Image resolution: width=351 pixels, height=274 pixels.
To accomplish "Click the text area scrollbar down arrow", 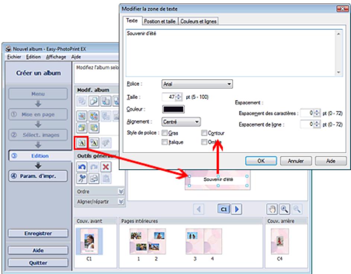I will (x=338, y=72).
